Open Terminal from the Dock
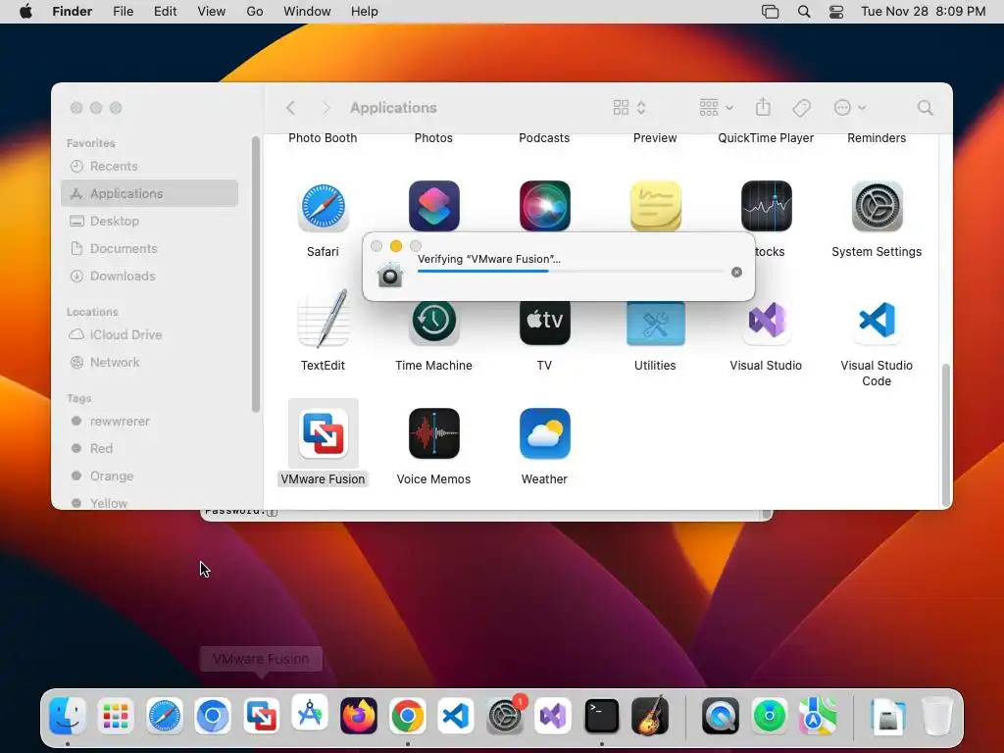This screenshot has height=753, width=1004. pos(602,716)
